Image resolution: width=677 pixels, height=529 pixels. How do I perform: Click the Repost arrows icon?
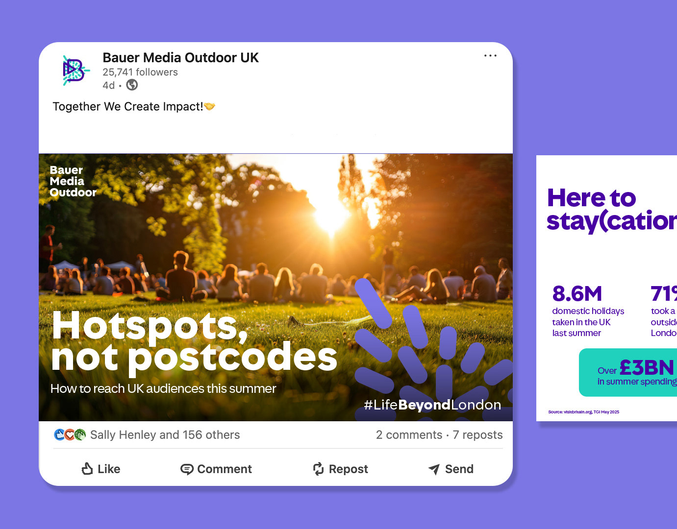(319, 469)
